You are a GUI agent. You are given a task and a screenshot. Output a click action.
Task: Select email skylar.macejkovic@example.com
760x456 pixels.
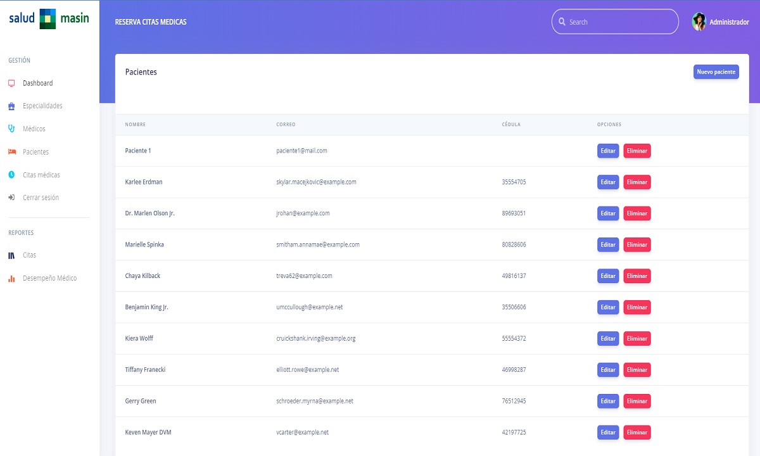pos(316,182)
